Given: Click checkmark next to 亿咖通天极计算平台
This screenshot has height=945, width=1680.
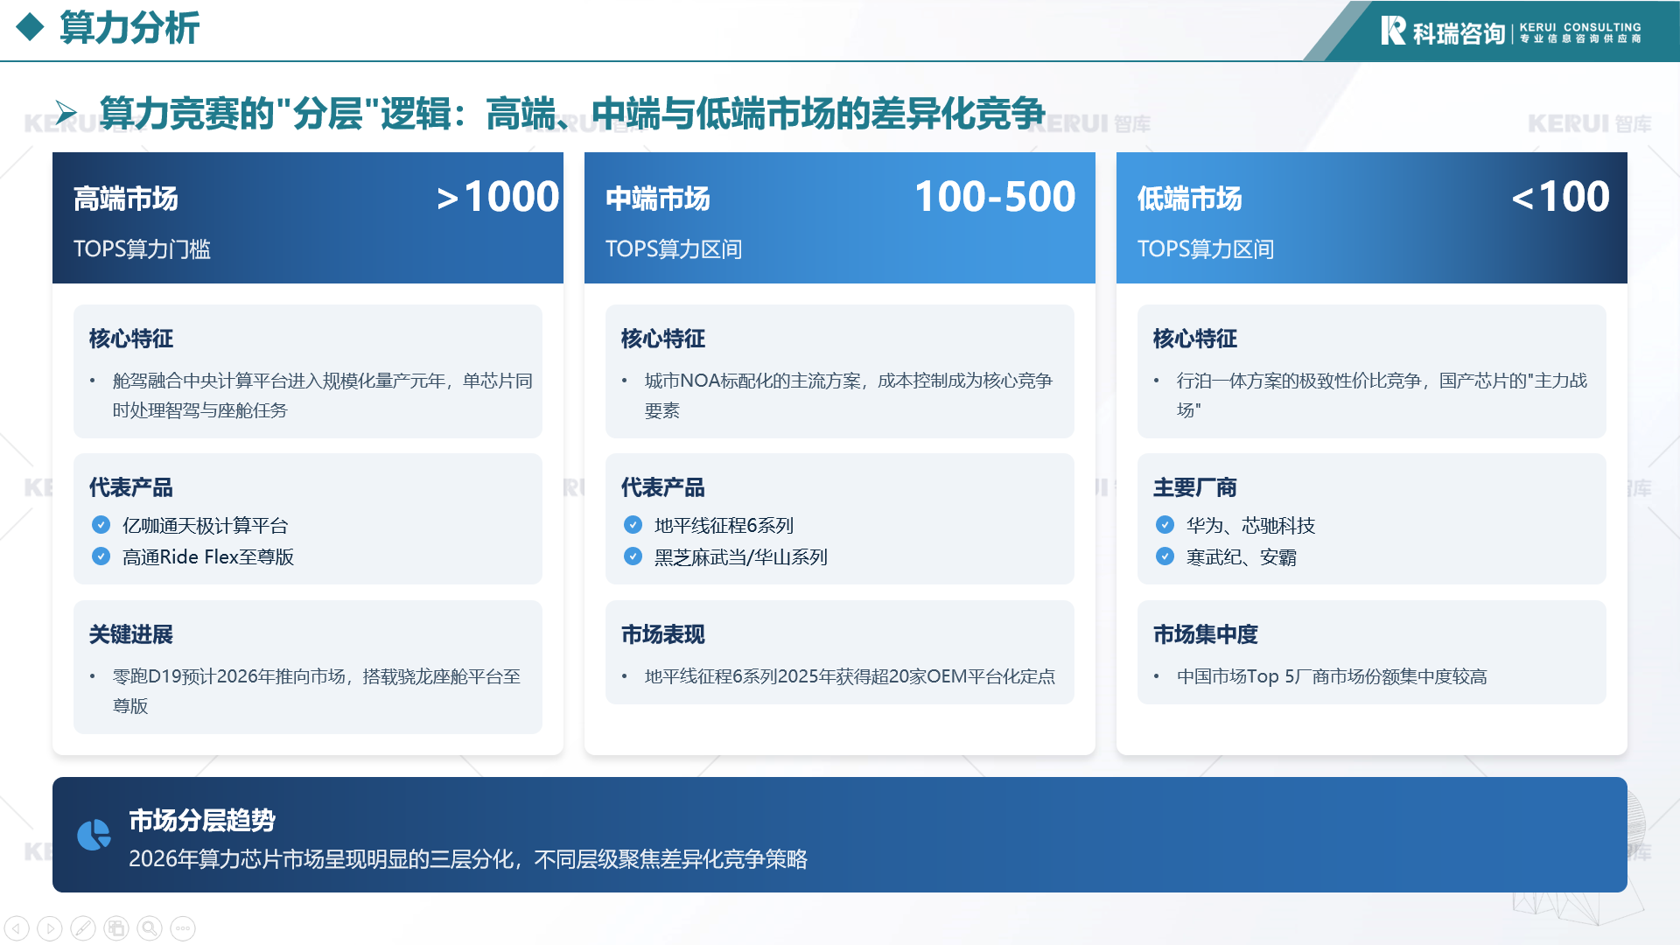Looking at the screenshot, I should pyautogui.click(x=101, y=525).
